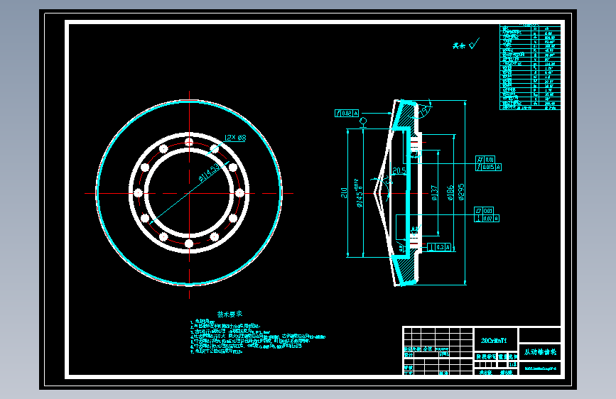Click the 'ø137' diameter dimension

[x=434, y=193]
